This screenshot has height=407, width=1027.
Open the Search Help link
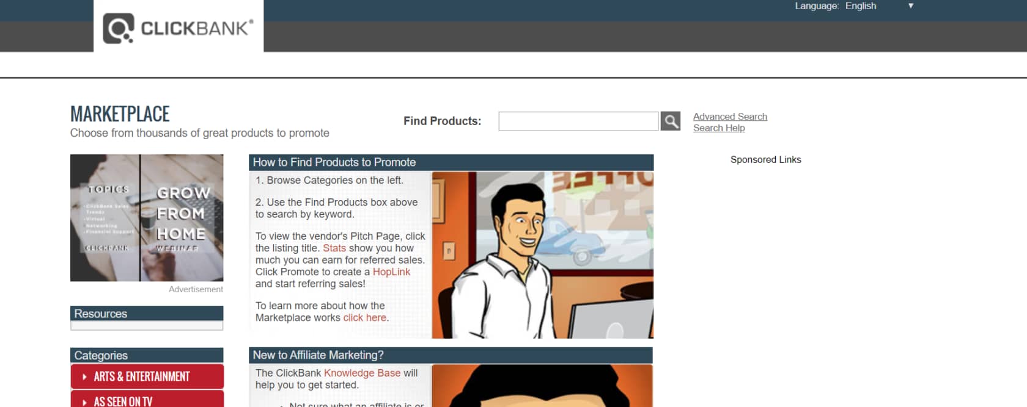pyautogui.click(x=719, y=128)
